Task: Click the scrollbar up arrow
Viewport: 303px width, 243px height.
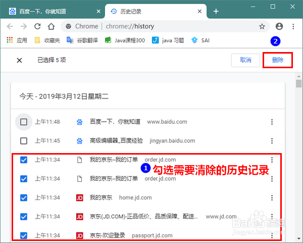Action: [x=299, y=76]
